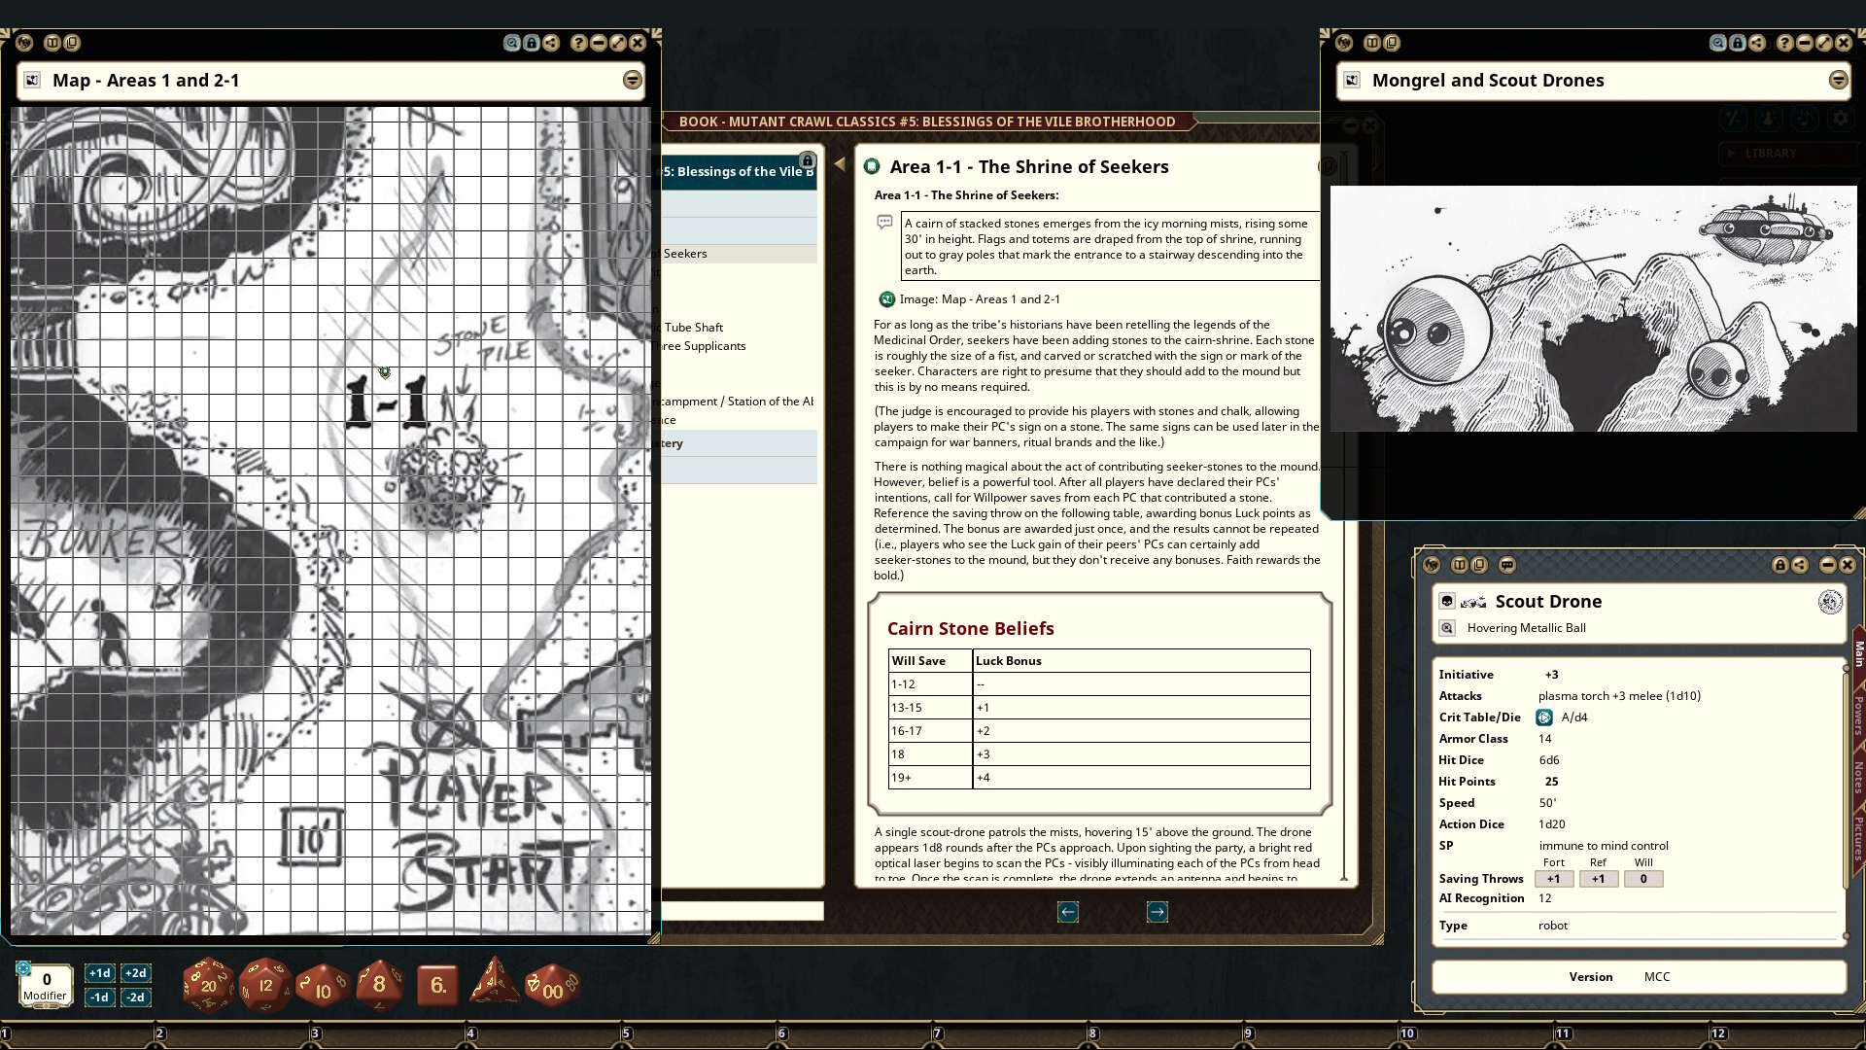Click the Image: Map - Areas 1 and 2-1 link
The width and height of the screenshot is (1866, 1050).
coord(980,299)
